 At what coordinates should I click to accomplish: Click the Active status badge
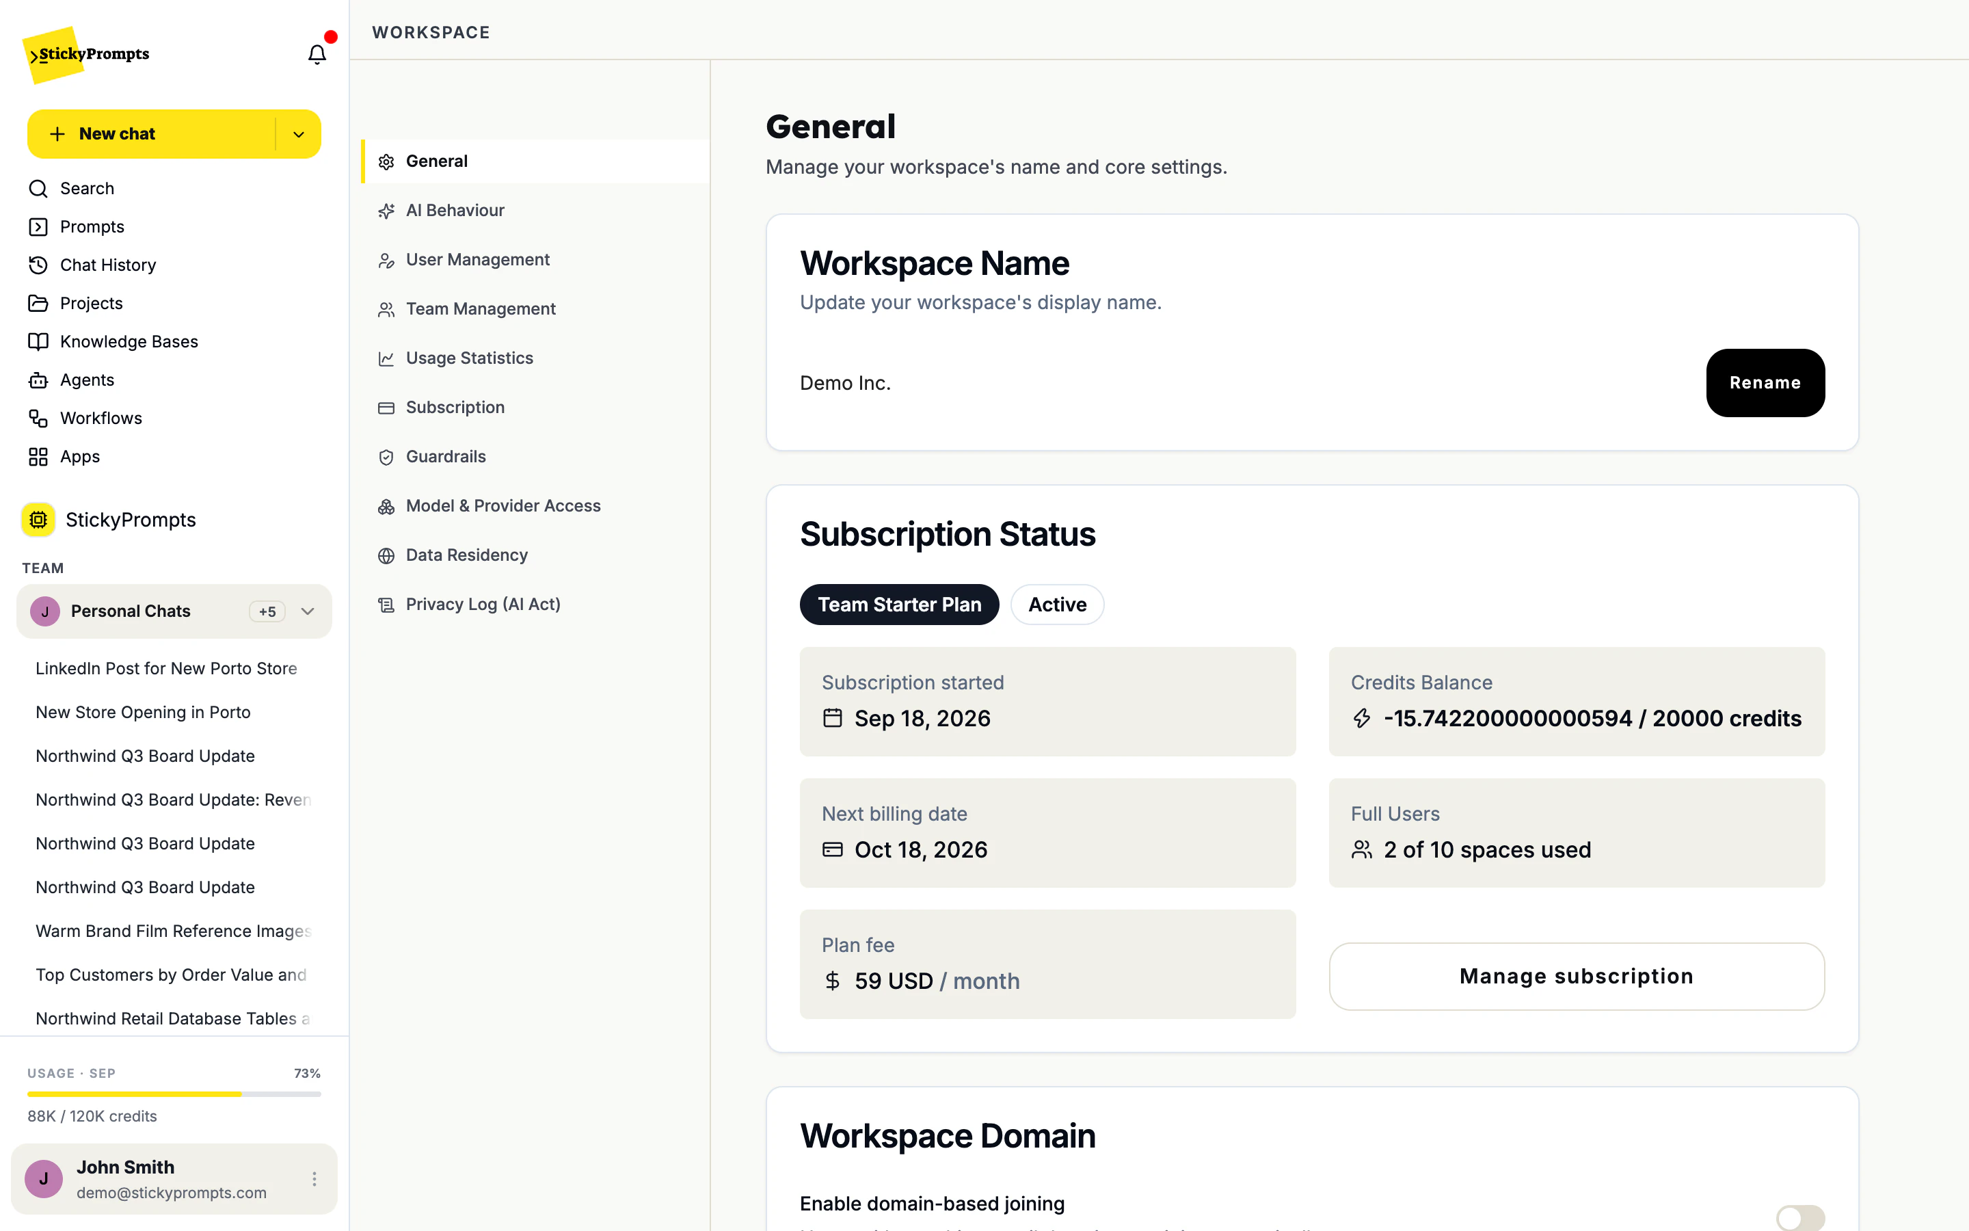[x=1057, y=604]
